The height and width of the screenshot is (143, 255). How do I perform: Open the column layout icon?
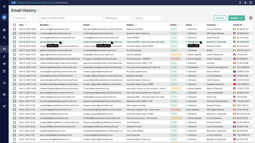(251, 18)
